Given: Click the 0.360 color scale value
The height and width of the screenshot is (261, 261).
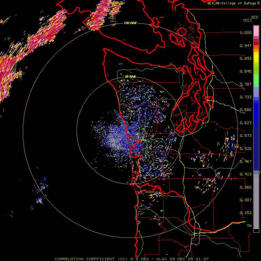Looking at the screenshot, I should (x=246, y=187).
